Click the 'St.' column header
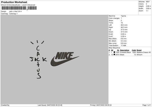 click(x=118, y=50)
